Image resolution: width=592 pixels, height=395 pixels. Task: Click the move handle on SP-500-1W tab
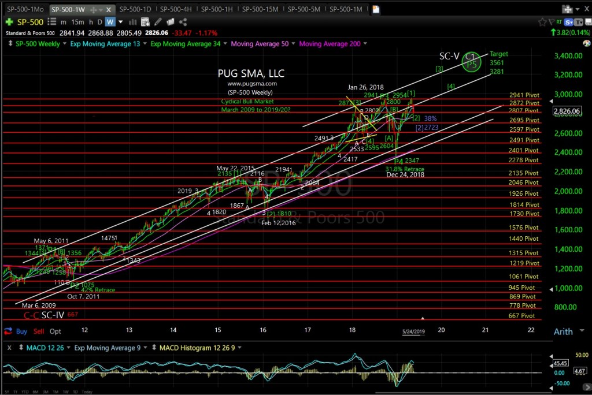tap(93, 9)
